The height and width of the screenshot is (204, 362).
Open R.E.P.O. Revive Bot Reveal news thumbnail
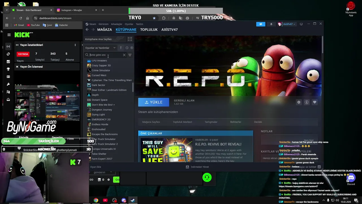coord(167,150)
